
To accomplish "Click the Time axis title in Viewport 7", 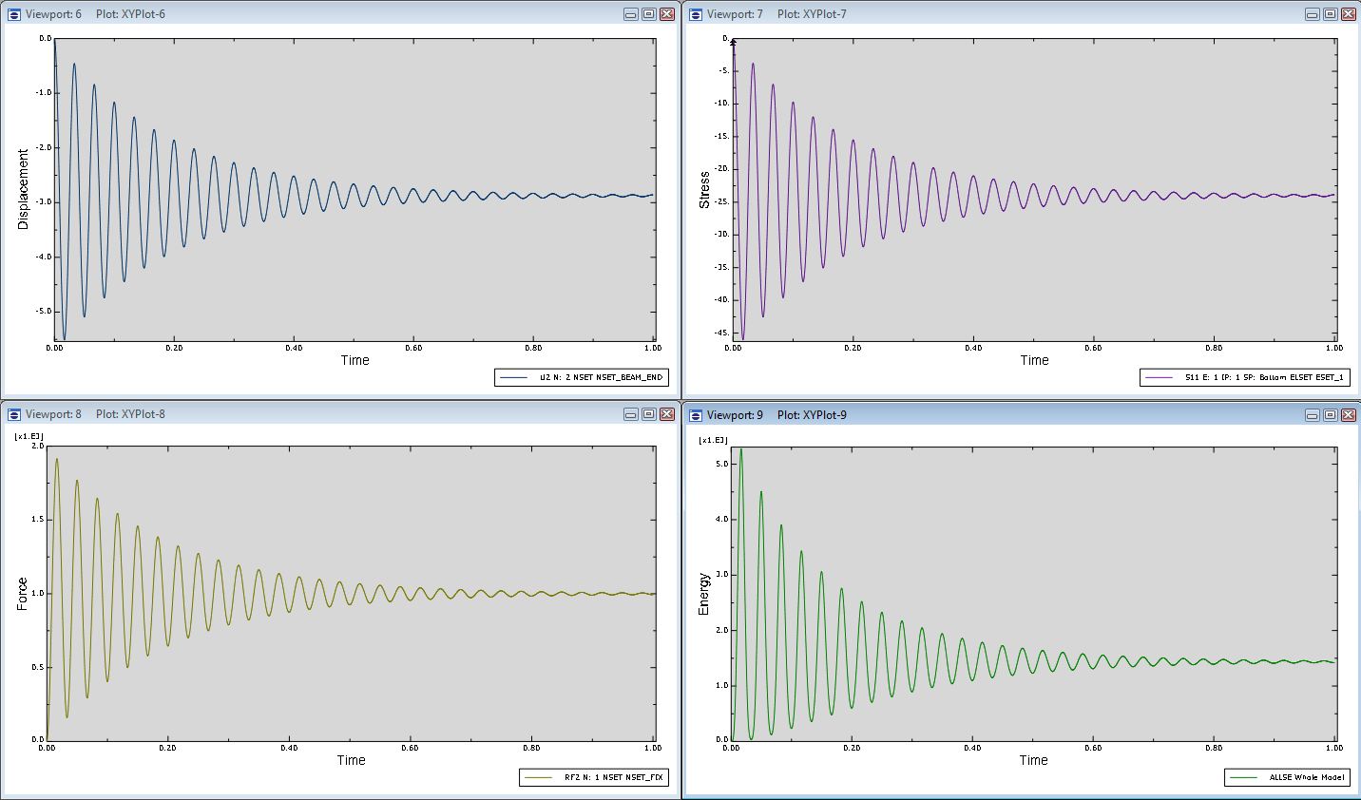I will tap(1034, 360).
